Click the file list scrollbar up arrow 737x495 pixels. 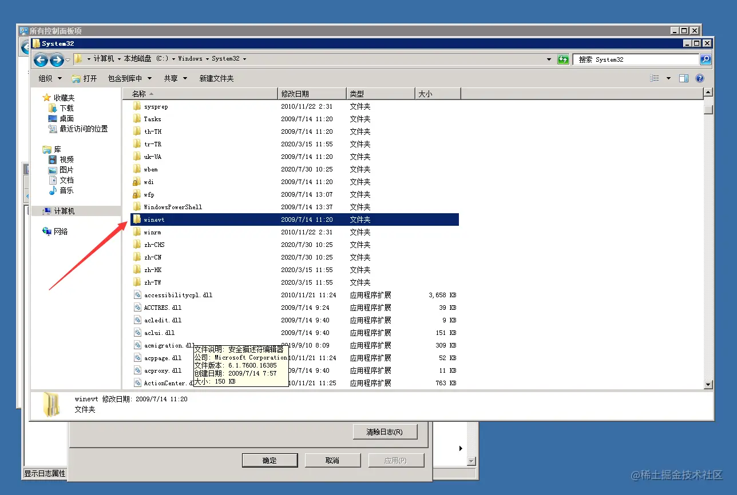708,93
